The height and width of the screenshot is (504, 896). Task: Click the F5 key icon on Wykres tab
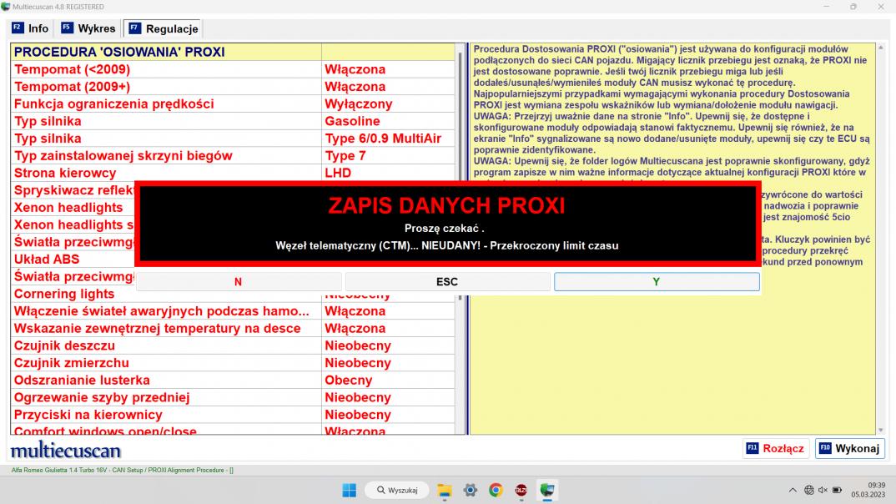click(68, 28)
